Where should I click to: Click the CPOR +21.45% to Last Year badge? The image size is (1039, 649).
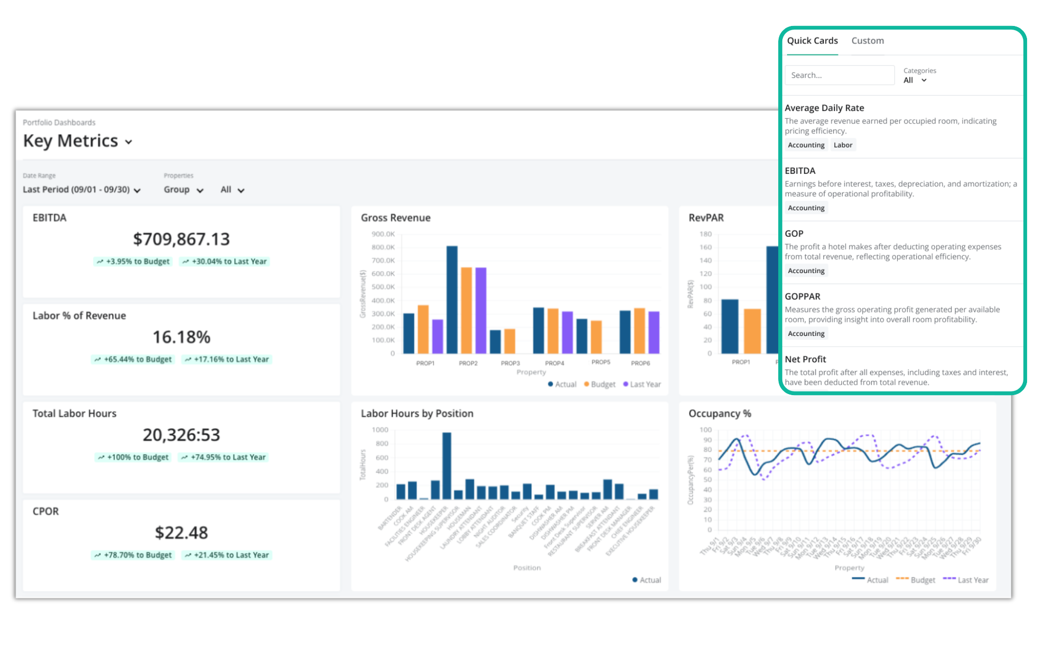click(227, 555)
